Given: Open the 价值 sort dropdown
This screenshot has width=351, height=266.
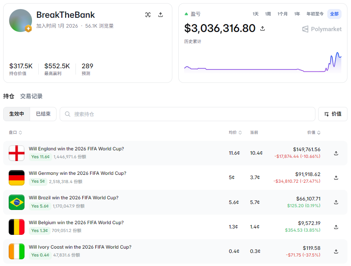Looking at the screenshot, I should point(333,114).
